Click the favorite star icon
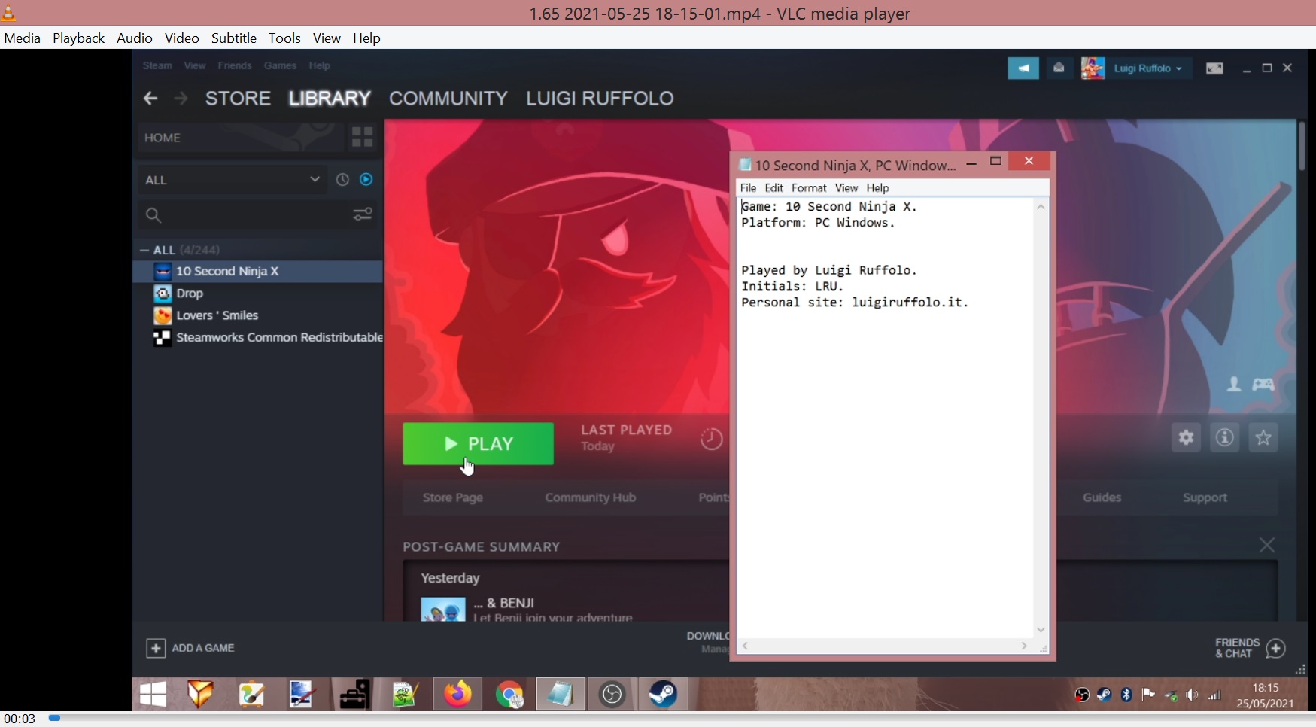 tap(1264, 437)
